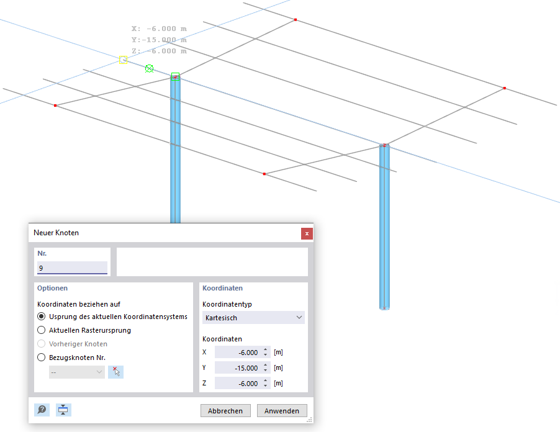Open the Bezugsknoten number dropdown
The height and width of the screenshot is (432, 560).
(x=77, y=372)
